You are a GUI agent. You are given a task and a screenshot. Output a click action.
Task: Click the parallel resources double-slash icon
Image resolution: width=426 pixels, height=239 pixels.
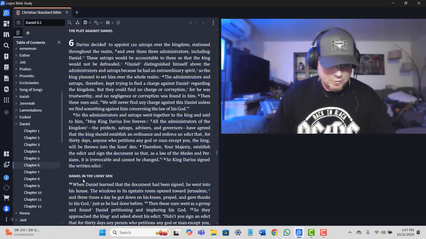tap(118, 23)
